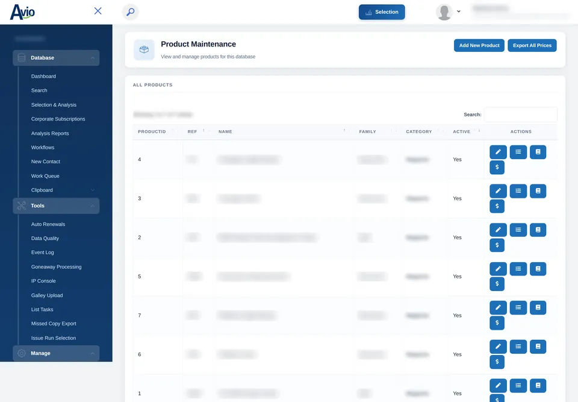
Task: Open the list icon for product 7
Action: (x=518, y=308)
